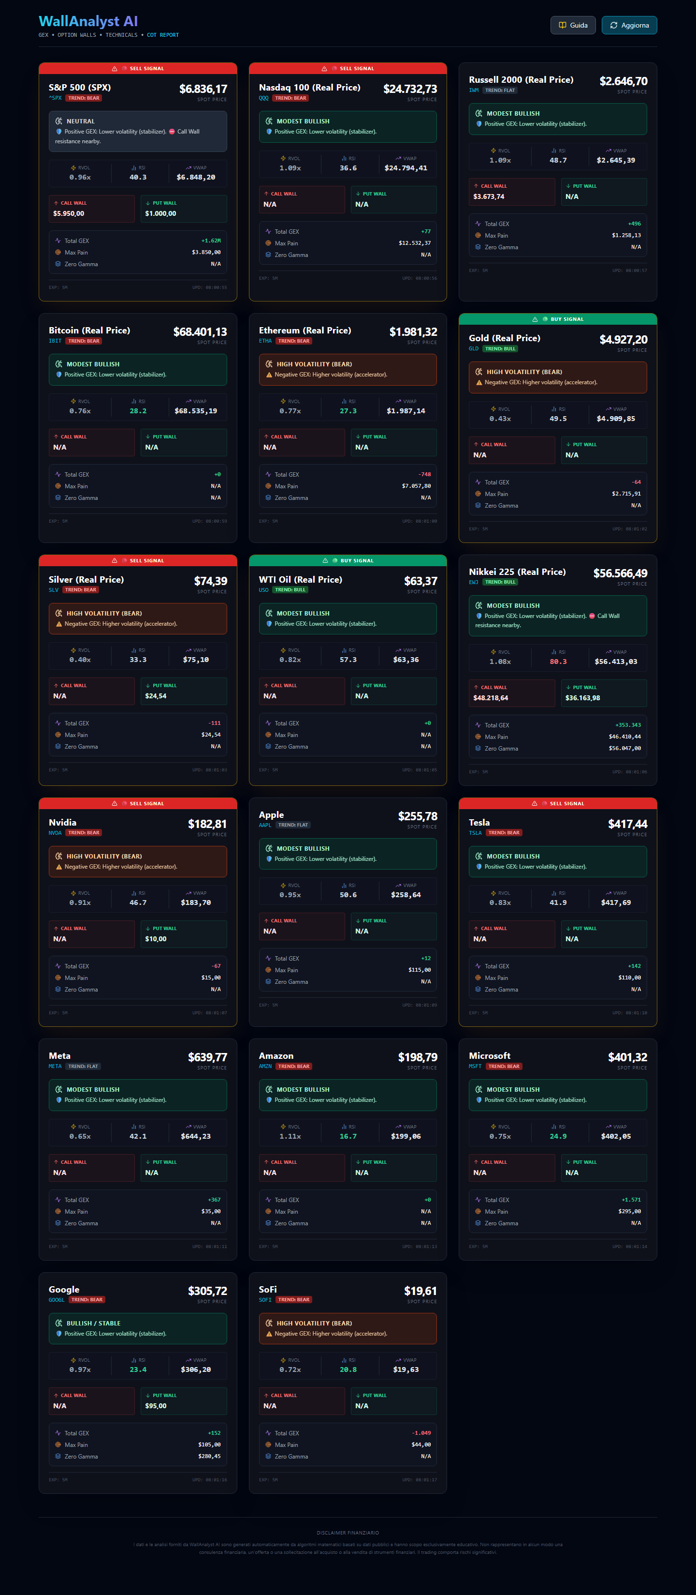This screenshot has height=1595, width=696.
Task: Click the Put Wall down-arrow icon in Silver card
Action: click(148, 685)
